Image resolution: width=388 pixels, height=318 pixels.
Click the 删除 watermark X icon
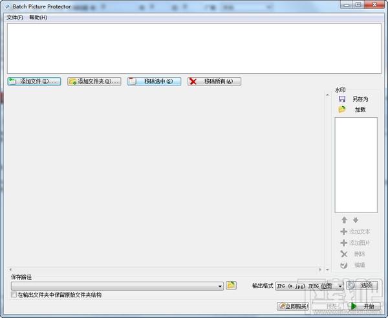(x=344, y=254)
